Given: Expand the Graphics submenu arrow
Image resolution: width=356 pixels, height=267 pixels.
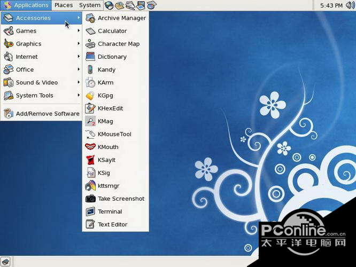Looking at the screenshot, I should point(79,43).
